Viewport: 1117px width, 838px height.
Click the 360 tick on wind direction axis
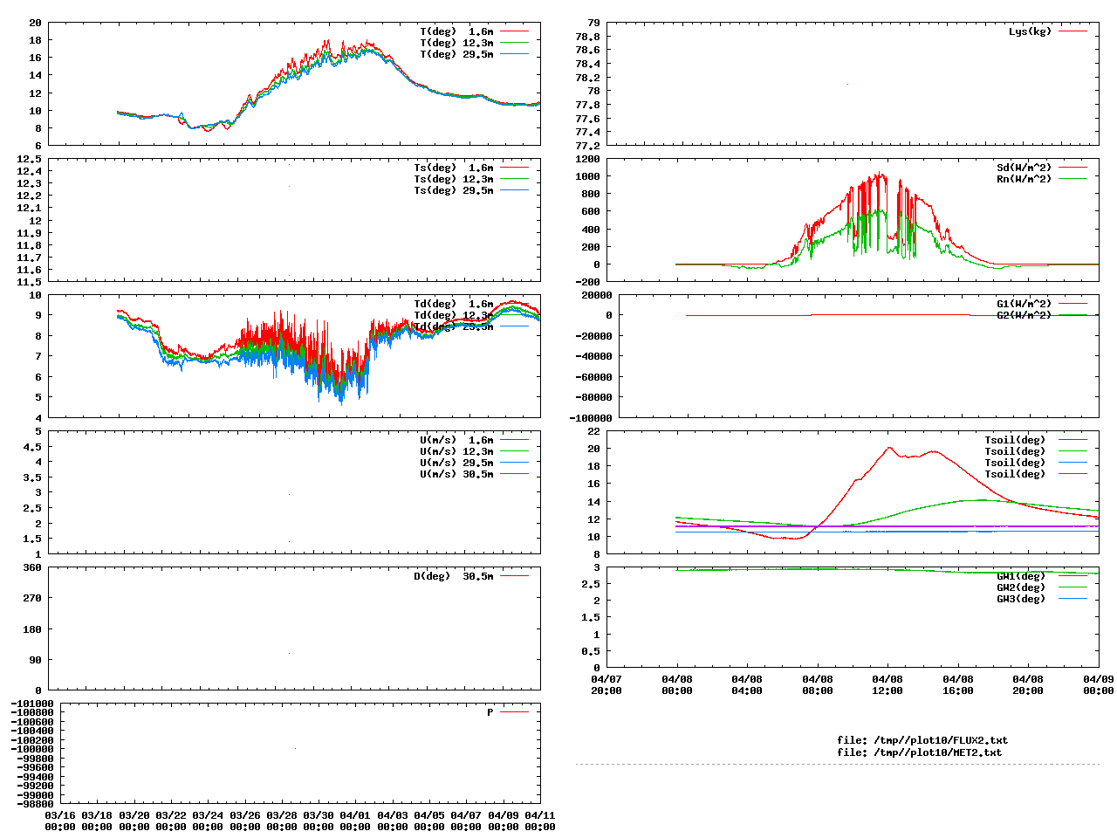point(32,567)
